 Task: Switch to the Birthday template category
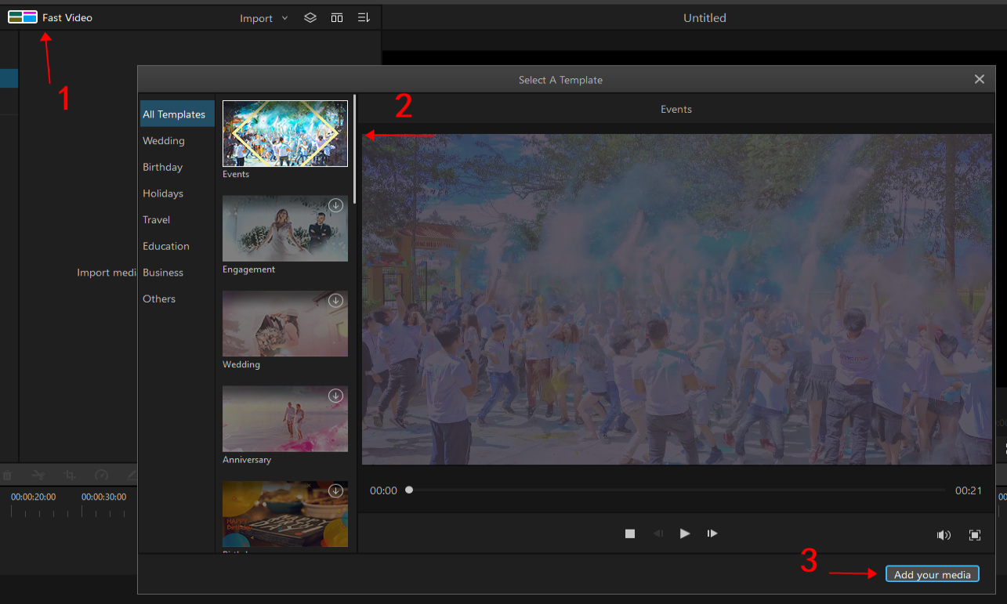[162, 167]
